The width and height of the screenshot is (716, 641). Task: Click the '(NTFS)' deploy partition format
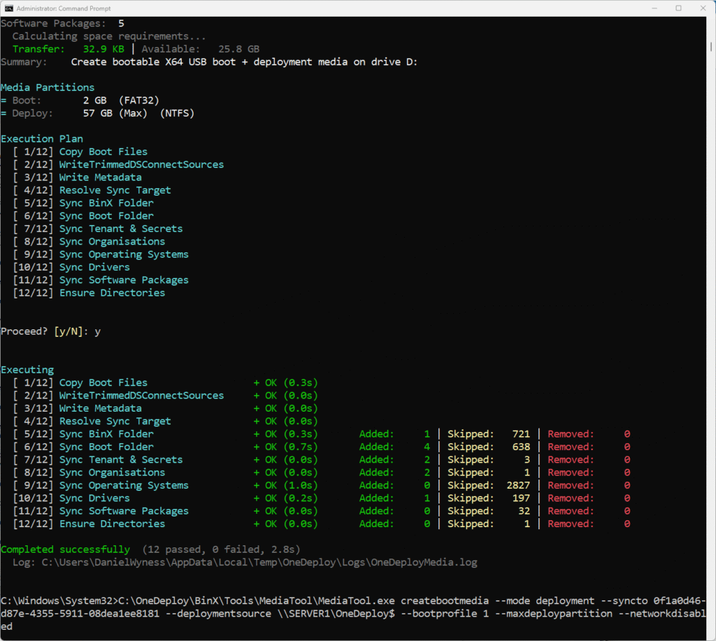click(x=177, y=113)
